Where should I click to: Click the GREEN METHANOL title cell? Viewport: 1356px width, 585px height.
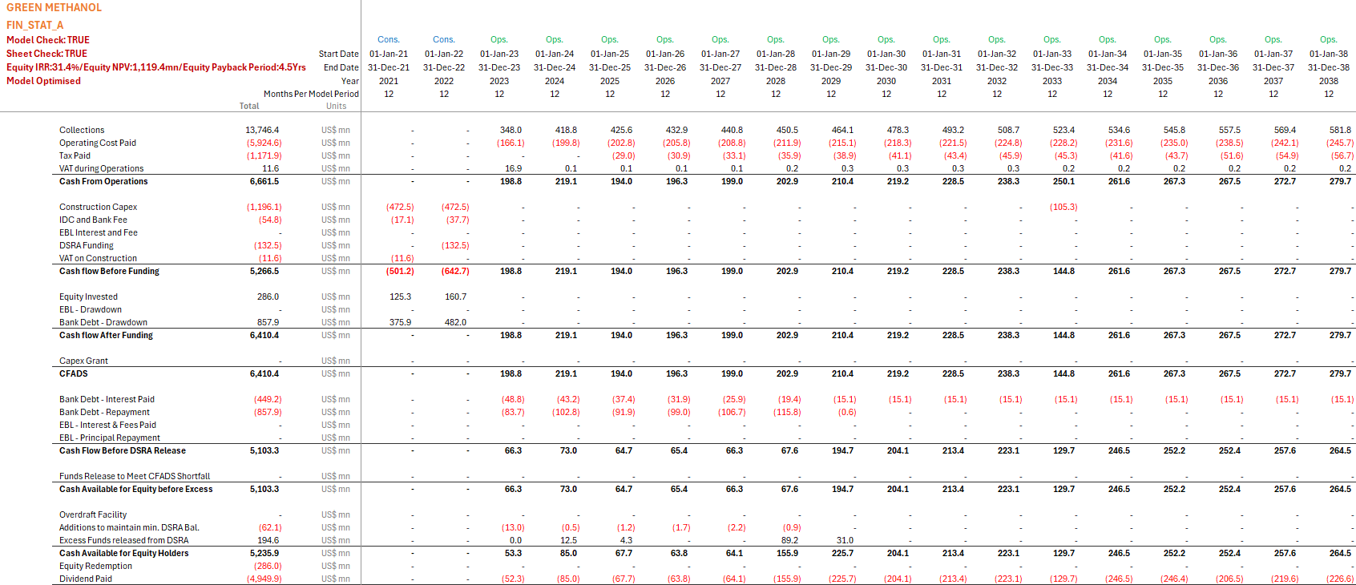[x=54, y=8]
